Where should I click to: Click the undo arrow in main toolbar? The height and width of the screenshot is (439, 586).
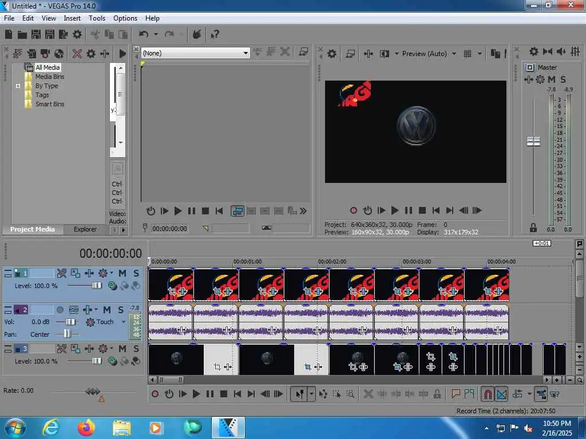144,34
